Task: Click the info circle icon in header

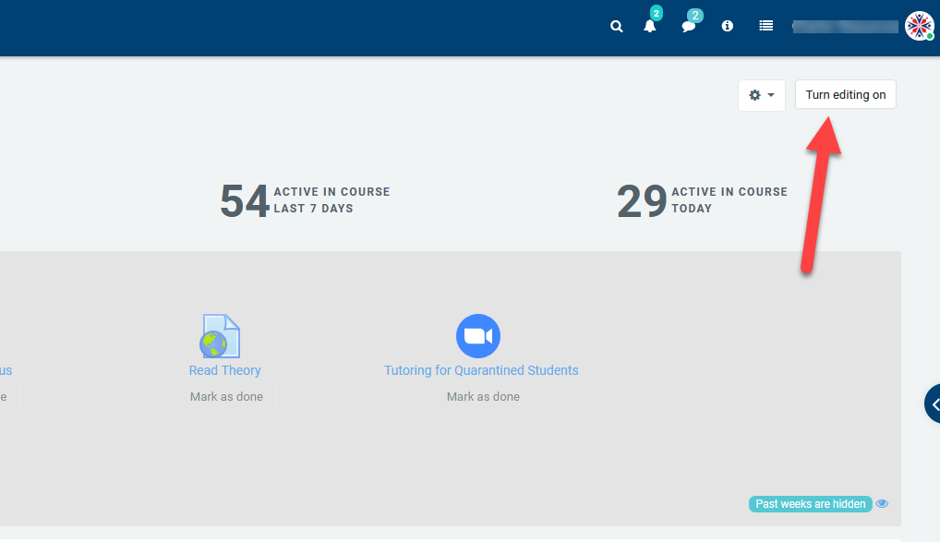Action: 728,27
